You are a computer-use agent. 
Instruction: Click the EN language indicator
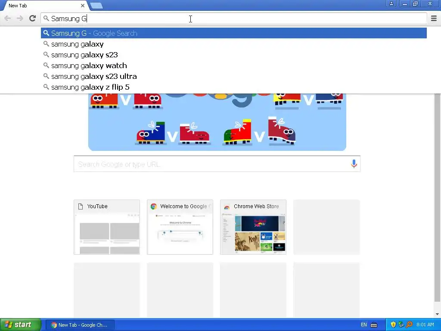coord(363,325)
